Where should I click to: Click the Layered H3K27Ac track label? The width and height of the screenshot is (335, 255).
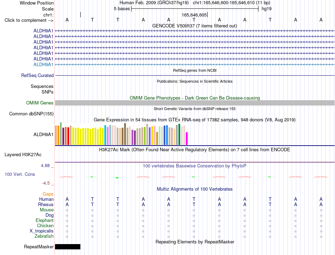[x=23, y=155]
